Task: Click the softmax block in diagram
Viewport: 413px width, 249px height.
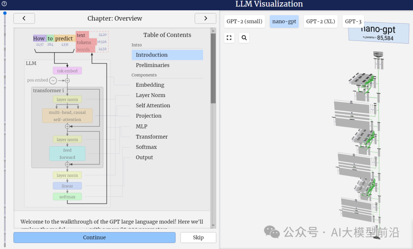Action: tap(67, 197)
